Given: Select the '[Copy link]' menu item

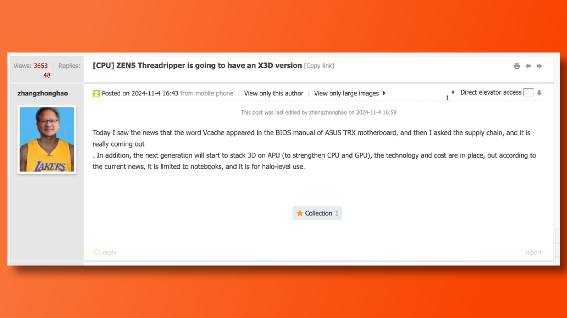Looking at the screenshot, I should 319,66.
